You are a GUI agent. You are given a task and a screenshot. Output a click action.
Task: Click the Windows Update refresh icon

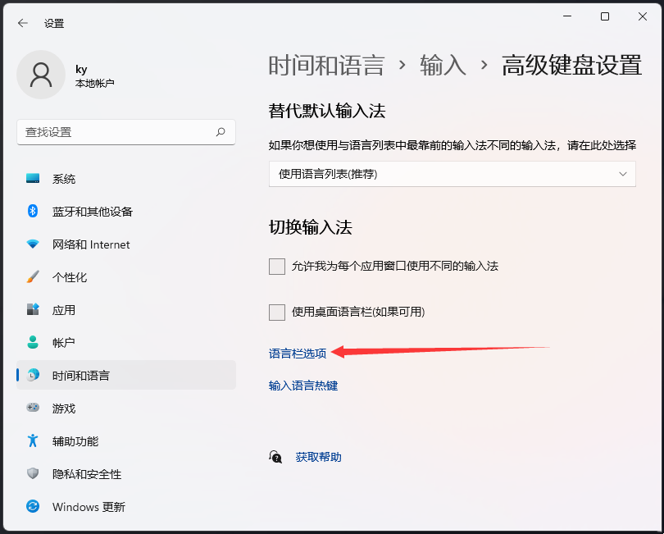(33, 506)
